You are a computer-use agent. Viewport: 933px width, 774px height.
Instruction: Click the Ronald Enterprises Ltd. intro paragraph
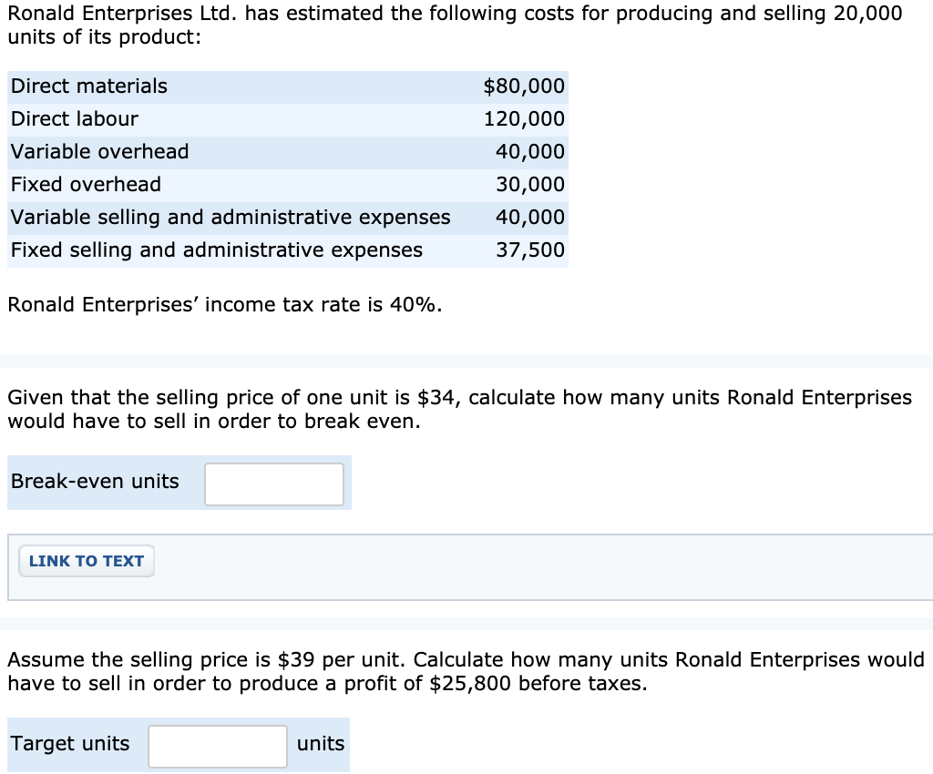point(456,25)
